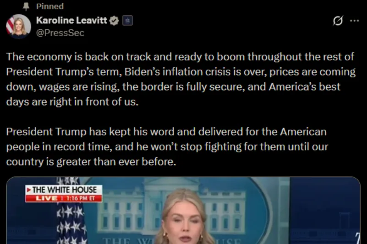Viewport: 367px width, 244px height.
Task: Open the Karoline Leavitt display name
Action: 71,20
